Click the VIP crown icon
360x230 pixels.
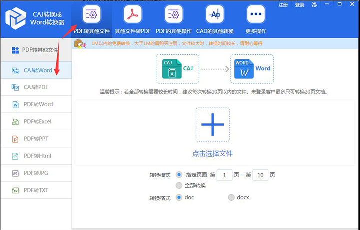(x=314, y=4)
